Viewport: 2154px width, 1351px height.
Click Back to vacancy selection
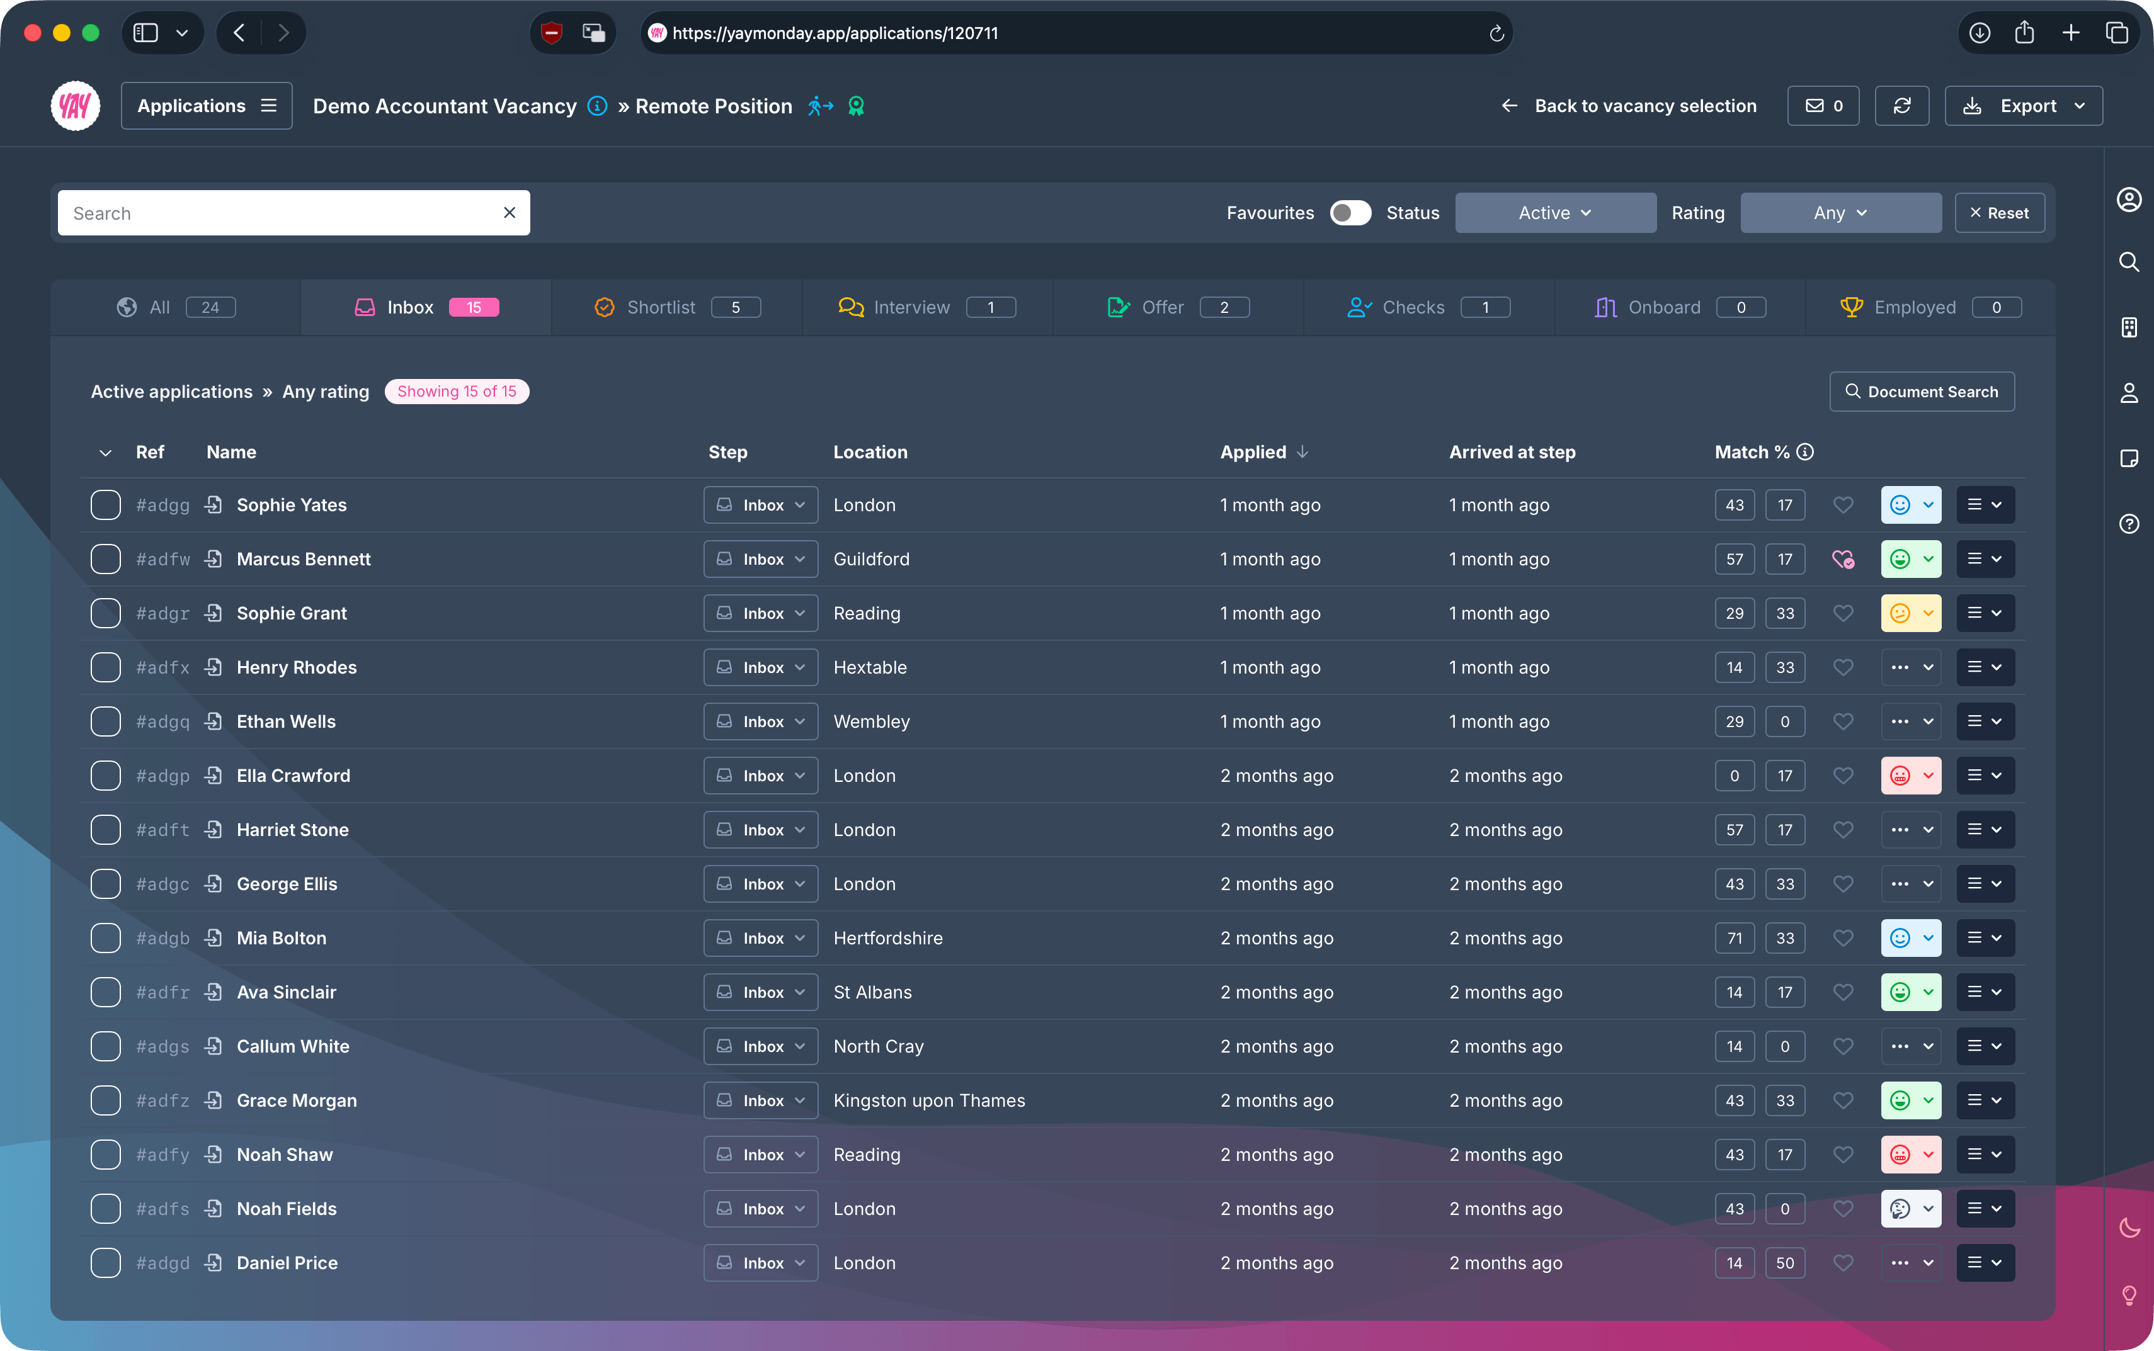point(1629,105)
